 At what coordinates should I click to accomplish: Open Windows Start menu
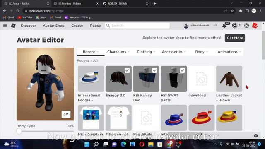[x=87, y=144]
